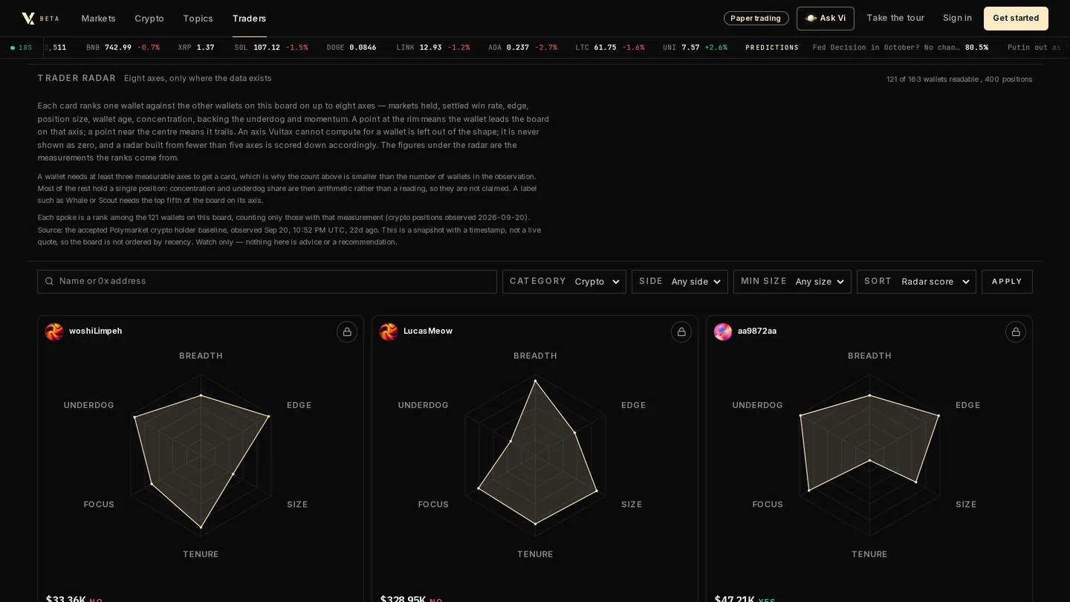Click the SOL 107.12 ticker item

[270, 48]
